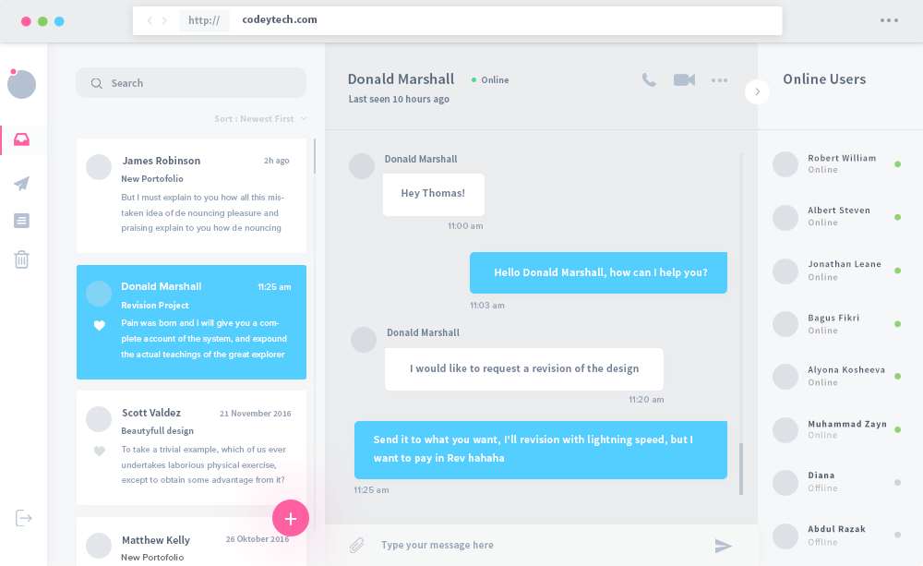Viewport: 923px width, 566px height.
Task: Select Scott Valdez's Beautyfull design conversation
Action: click(191, 448)
